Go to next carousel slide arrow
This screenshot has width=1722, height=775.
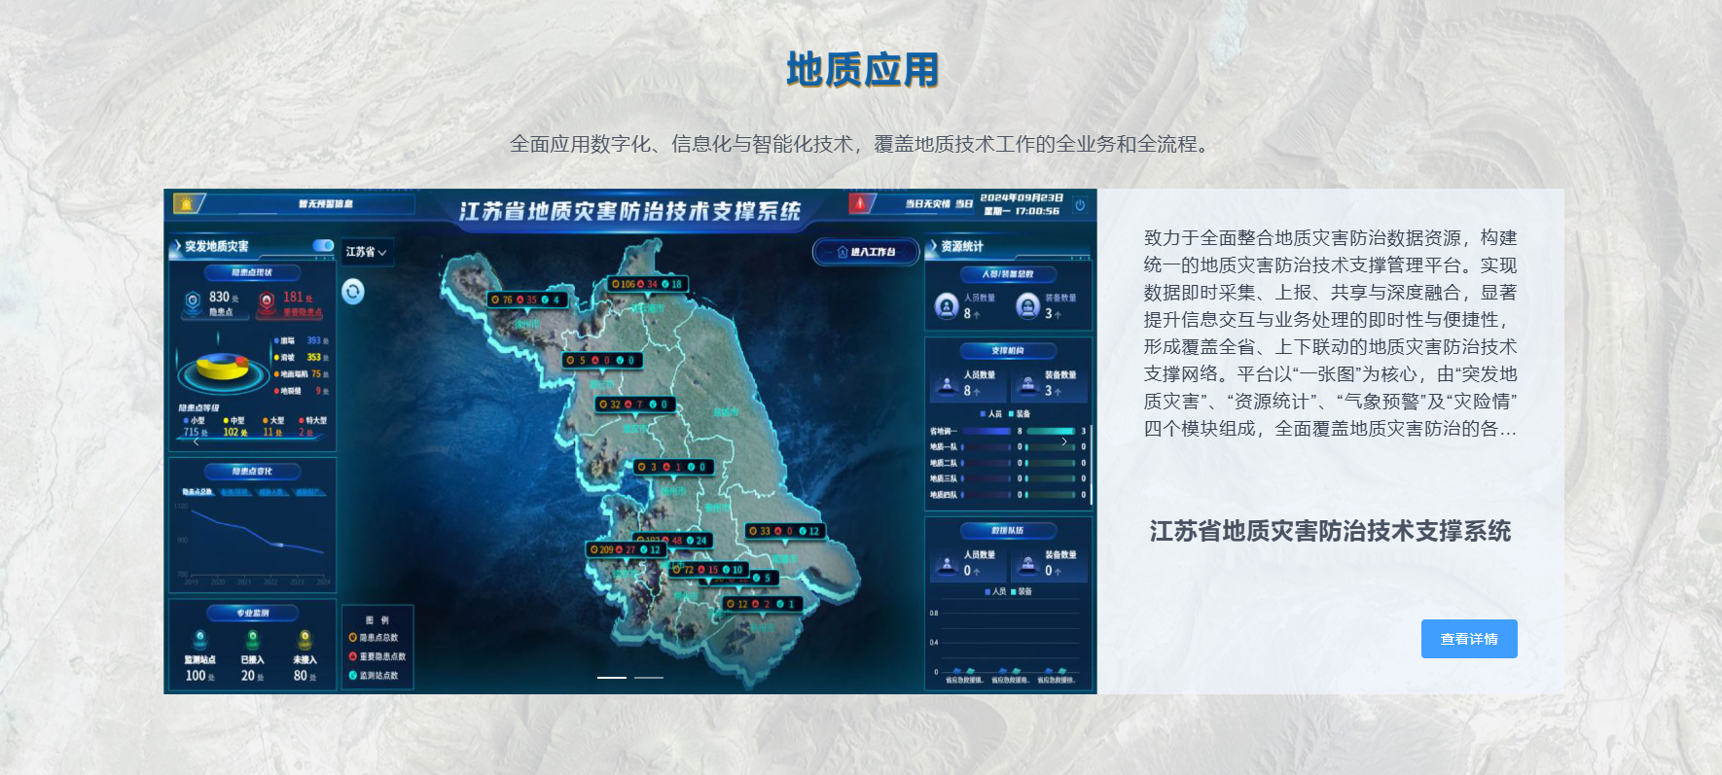(x=1064, y=441)
